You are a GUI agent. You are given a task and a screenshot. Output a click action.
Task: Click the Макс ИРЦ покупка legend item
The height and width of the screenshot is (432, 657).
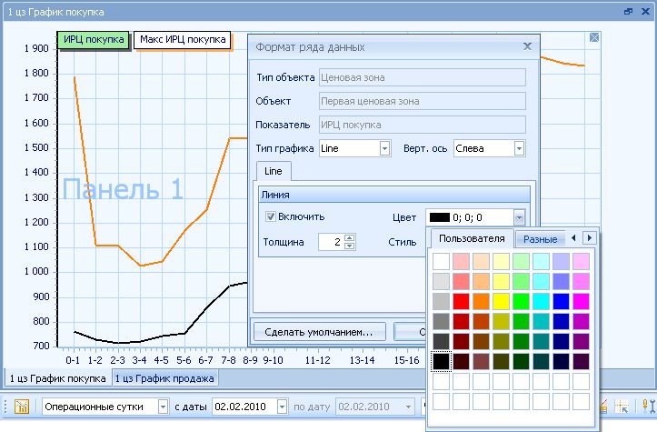tap(182, 40)
